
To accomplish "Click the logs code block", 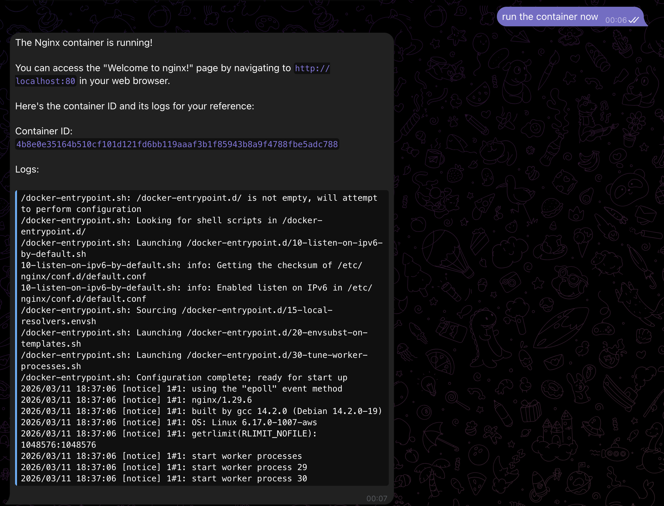I will [202, 337].
